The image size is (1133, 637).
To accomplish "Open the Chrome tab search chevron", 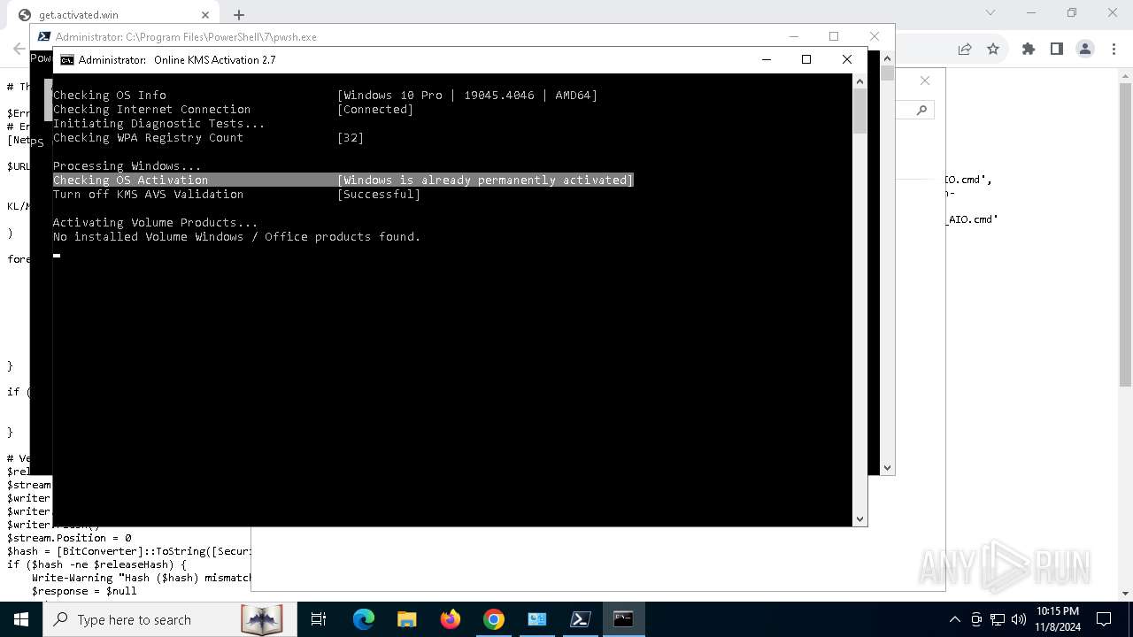I will pyautogui.click(x=990, y=12).
